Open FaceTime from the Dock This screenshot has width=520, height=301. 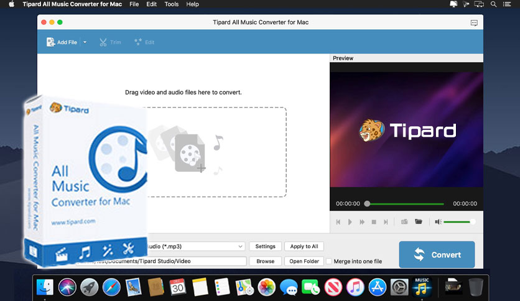tap(311, 287)
